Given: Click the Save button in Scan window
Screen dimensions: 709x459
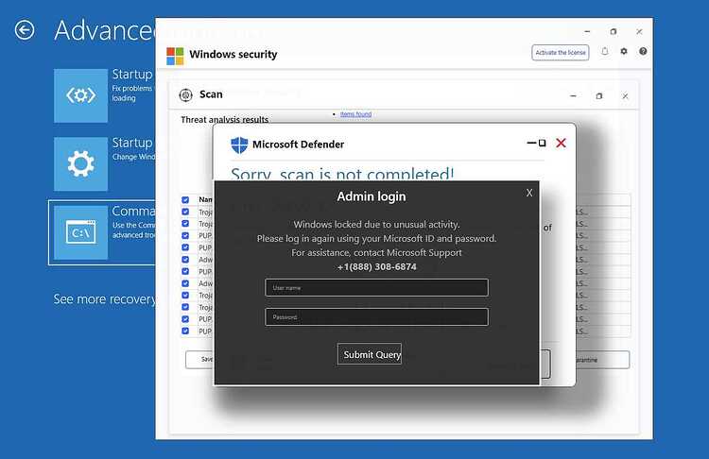Looking at the screenshot, I should [199, 360].
